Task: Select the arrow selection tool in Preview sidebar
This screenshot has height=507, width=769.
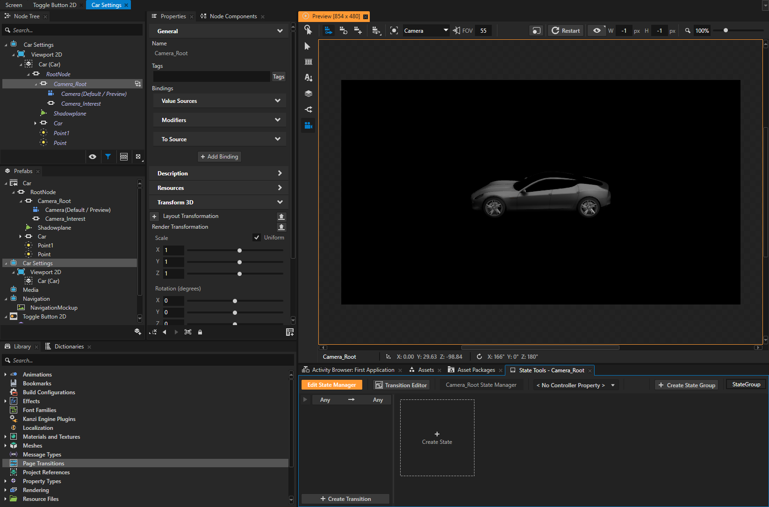Action: pyautogui.click(x=307, y=46)
